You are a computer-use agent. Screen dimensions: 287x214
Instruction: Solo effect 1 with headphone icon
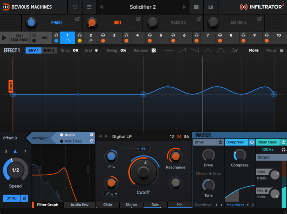pos(56,35)
